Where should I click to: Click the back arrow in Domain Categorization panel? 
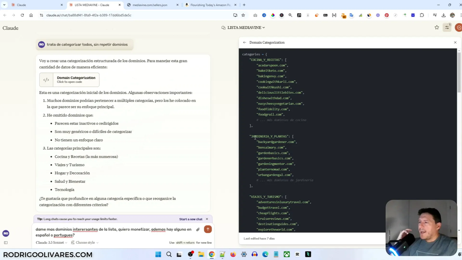point(244,42)
